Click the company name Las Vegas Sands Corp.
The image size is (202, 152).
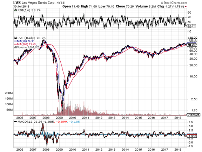(38, 3)
